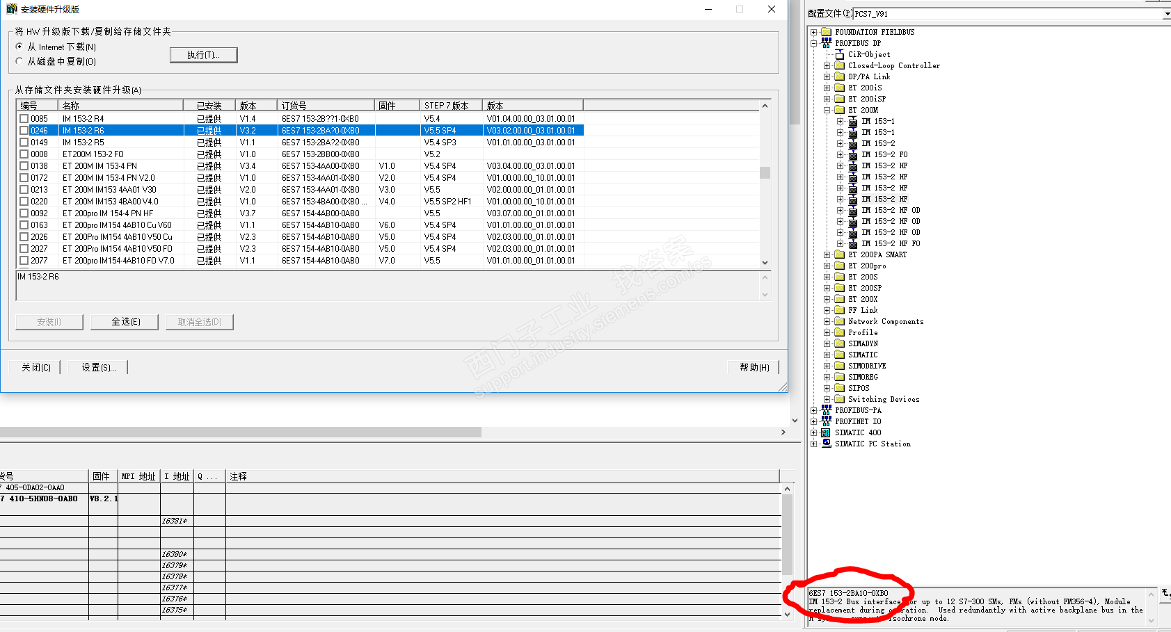Expand the SIMATIC folder node

tap(827, 355)
